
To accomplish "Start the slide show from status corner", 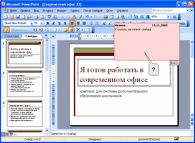I will [x=11, y=134].
